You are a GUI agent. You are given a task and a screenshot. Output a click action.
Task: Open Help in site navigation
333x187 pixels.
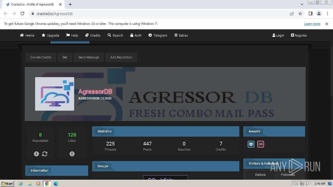point(72,35)
